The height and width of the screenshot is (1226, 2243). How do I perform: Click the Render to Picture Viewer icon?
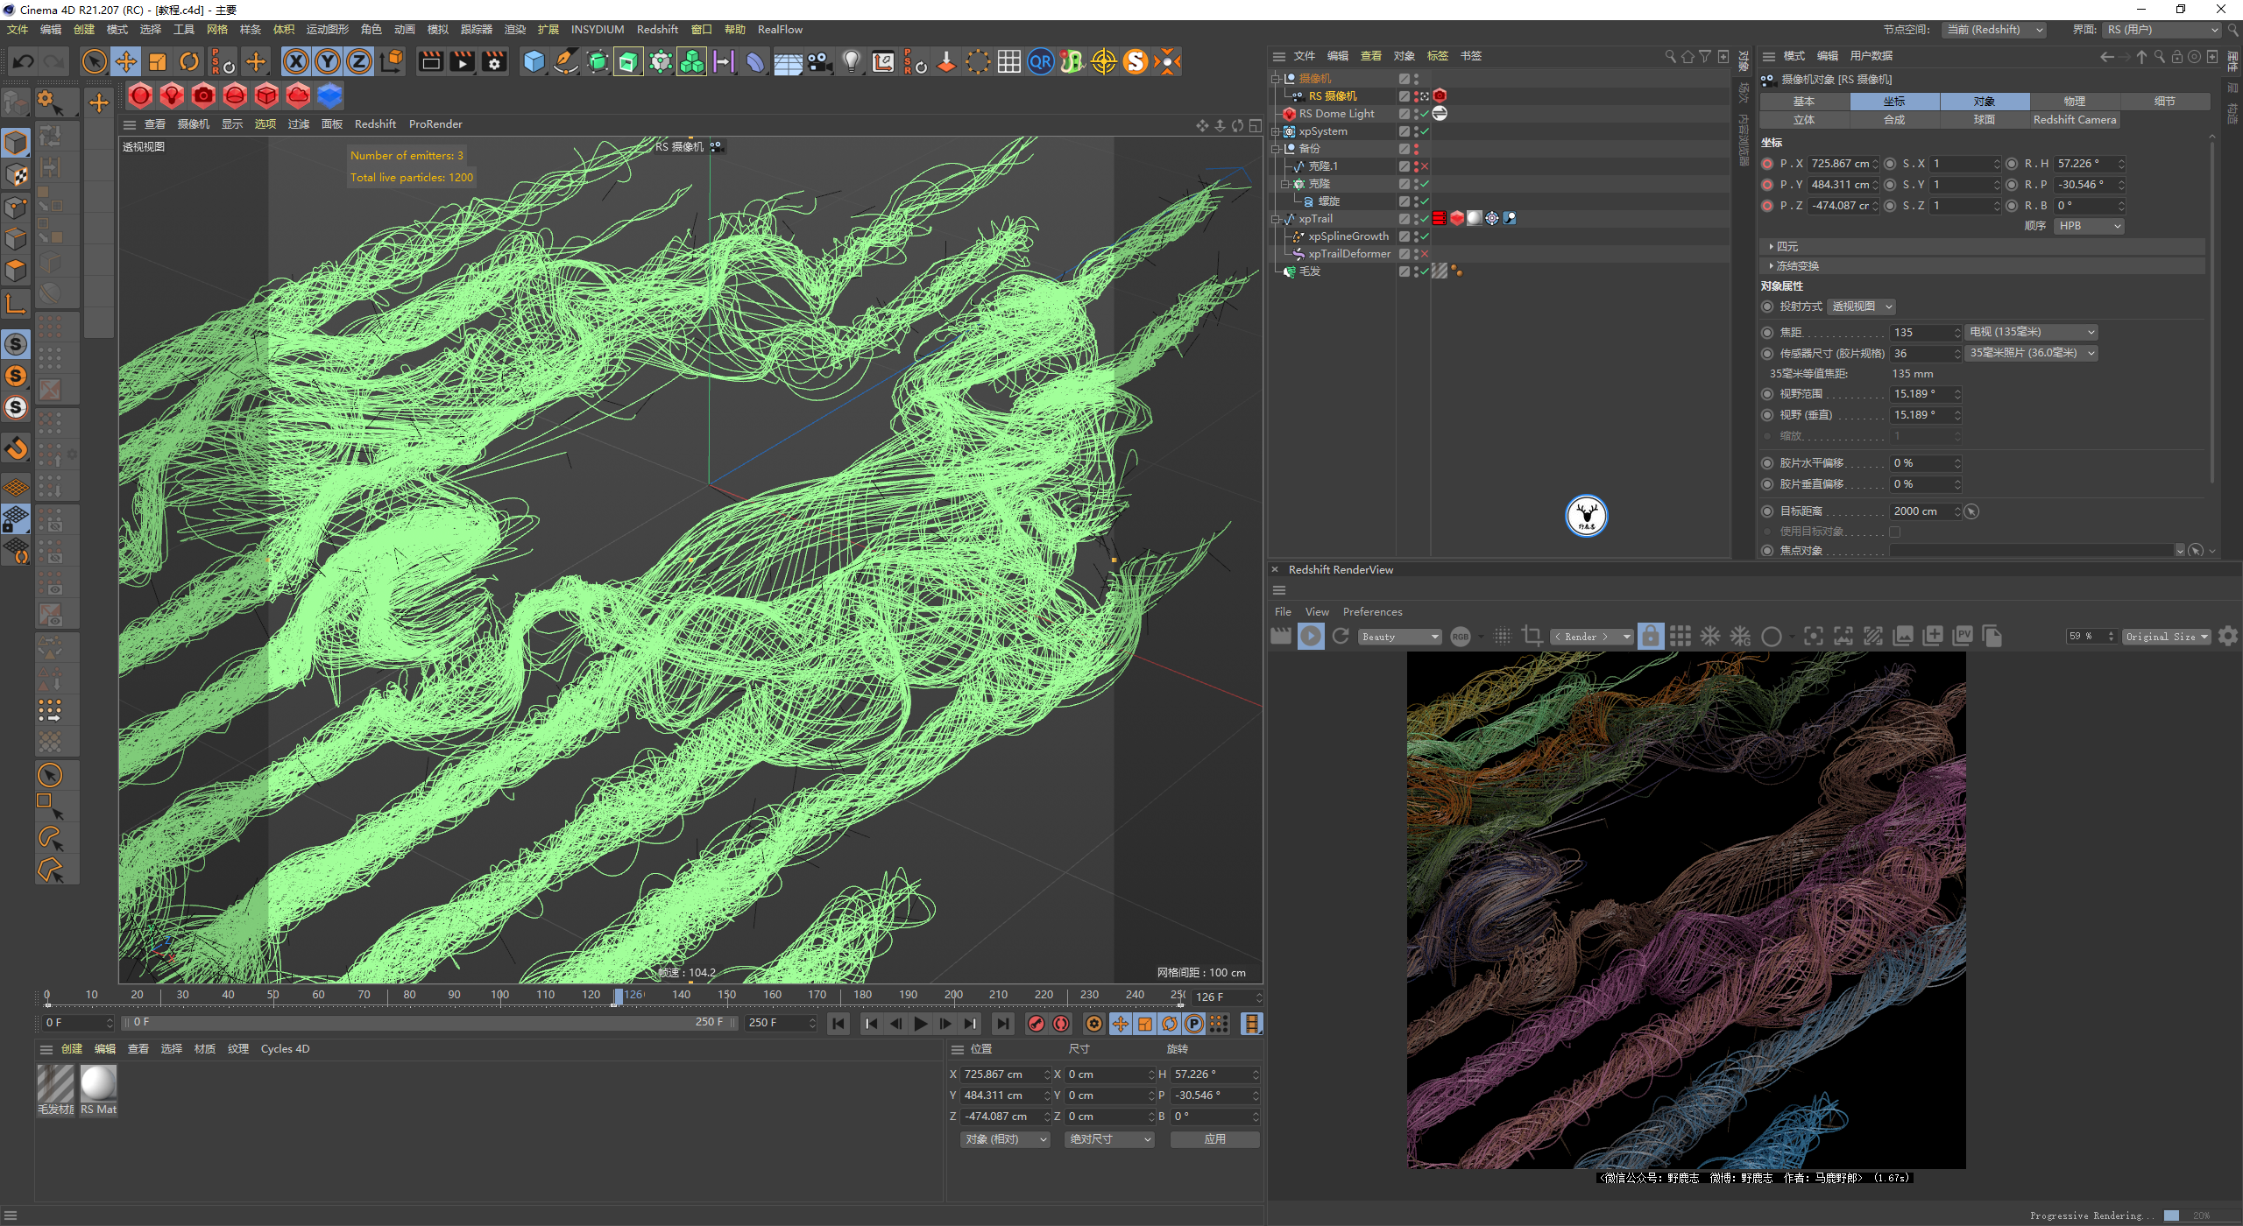[462, 62]
